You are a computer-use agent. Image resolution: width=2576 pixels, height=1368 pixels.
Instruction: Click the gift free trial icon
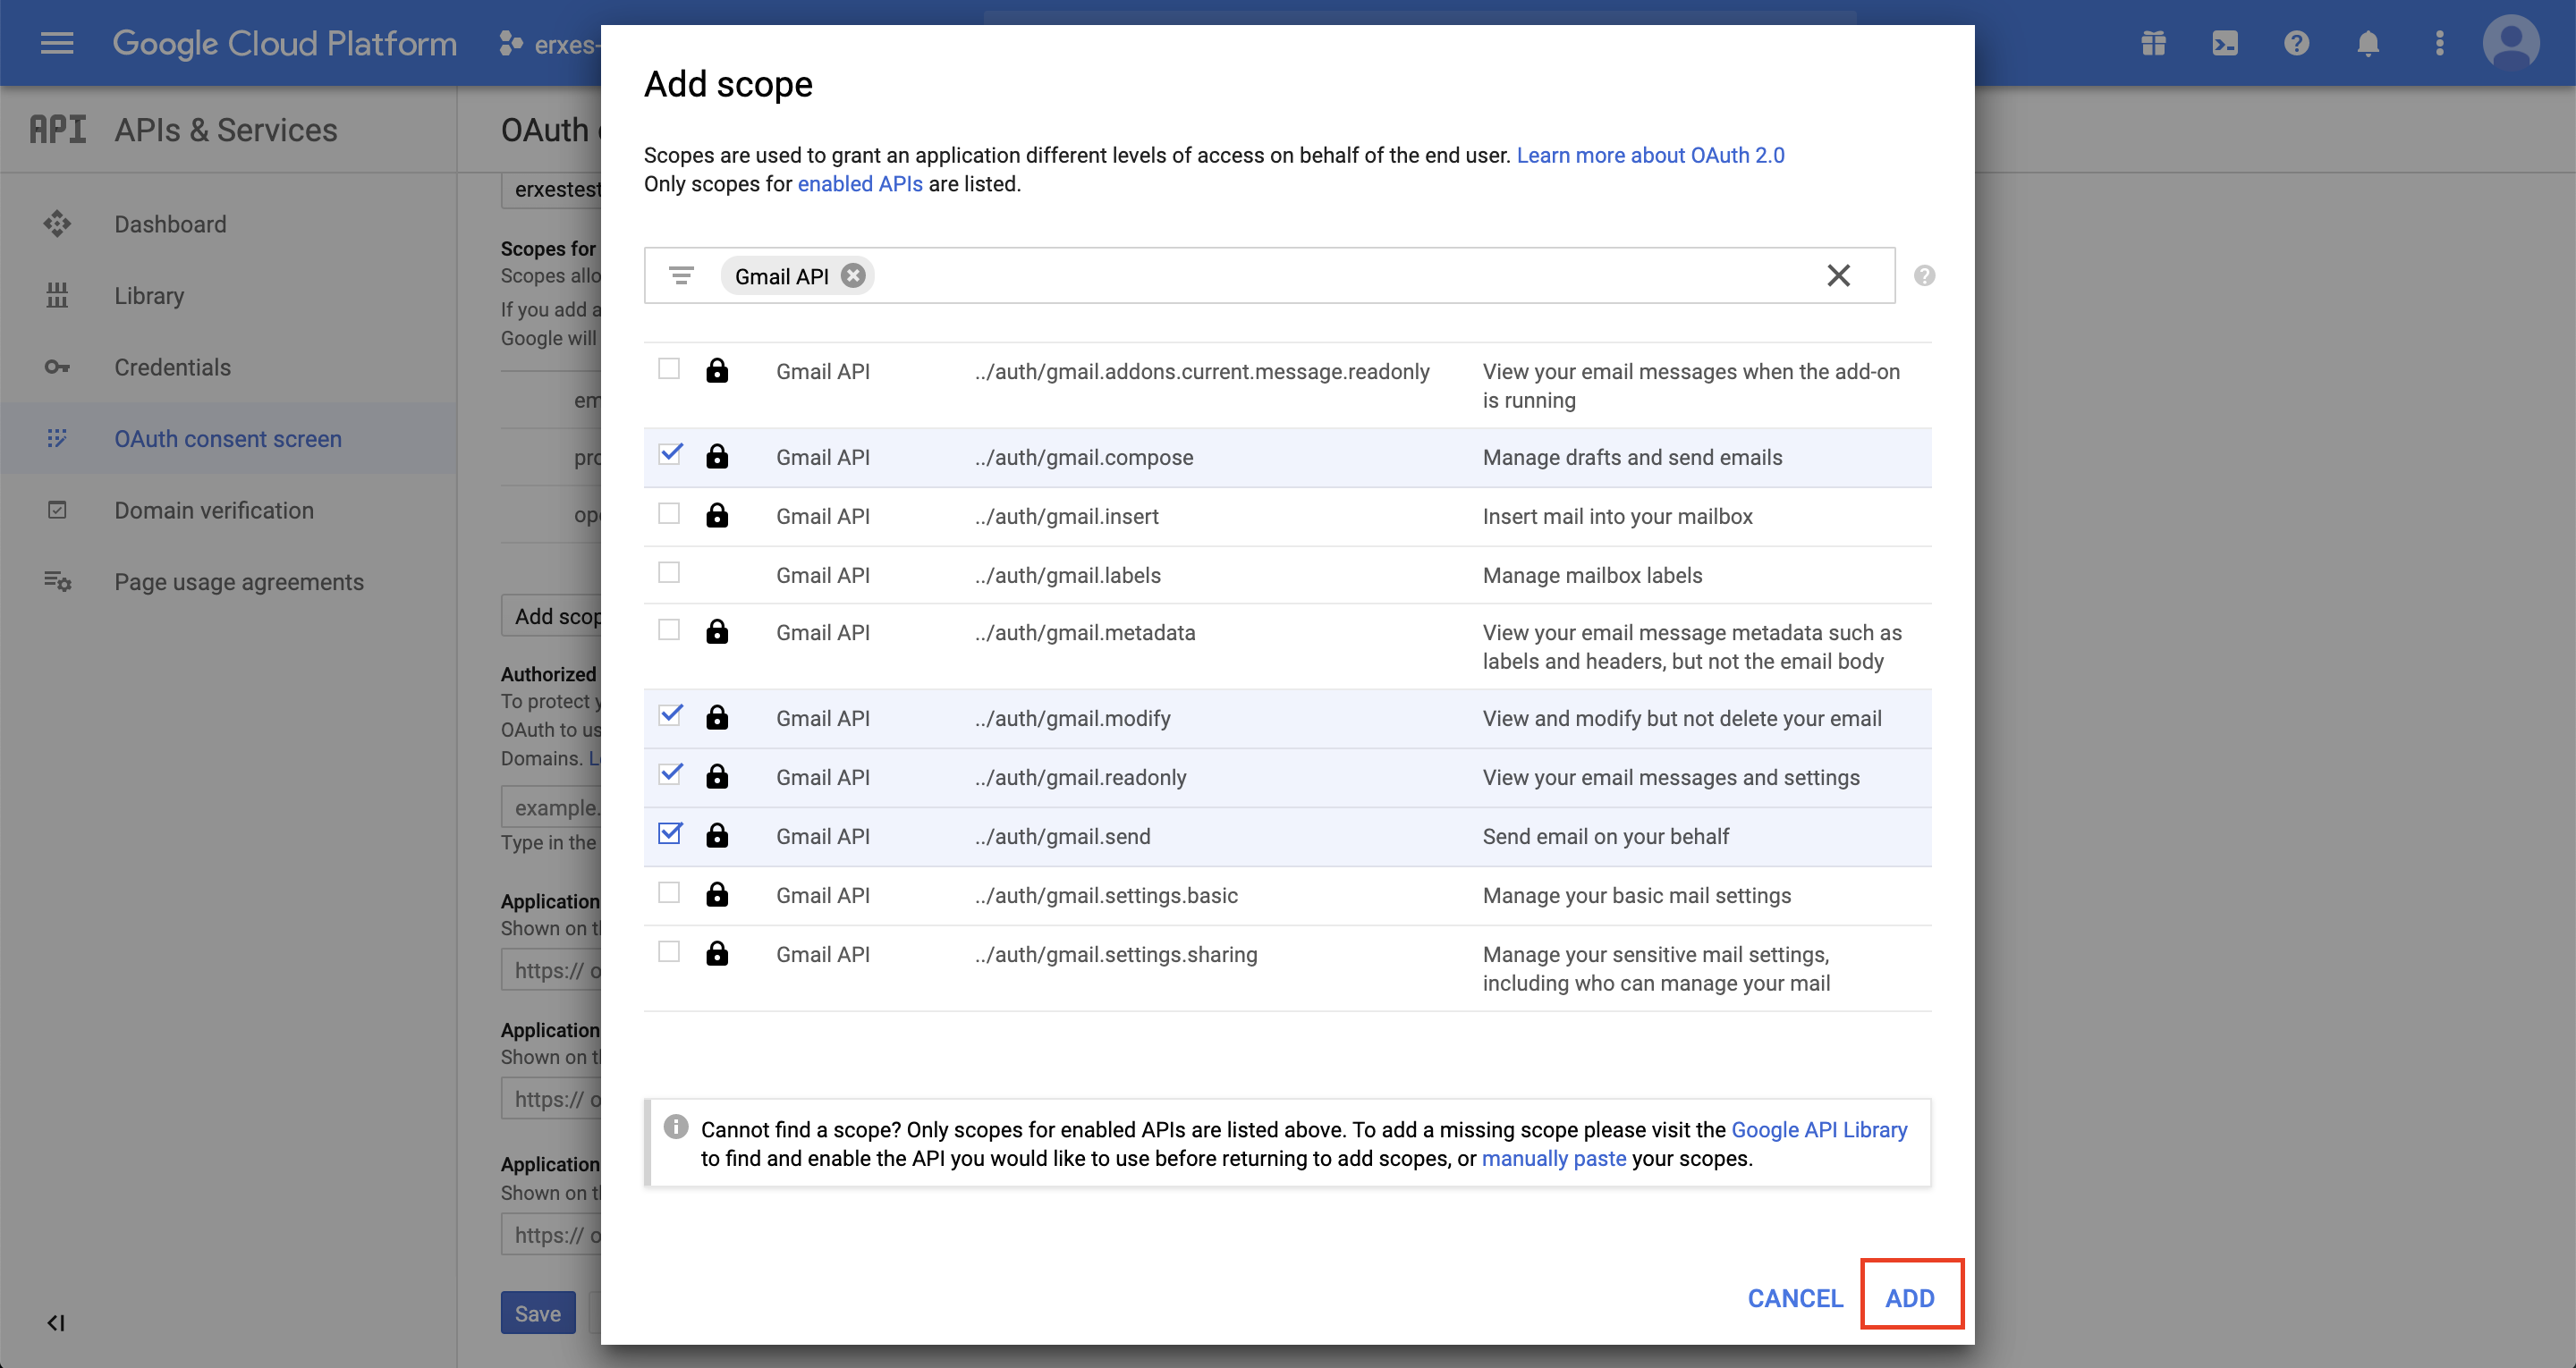point(2154,43)
